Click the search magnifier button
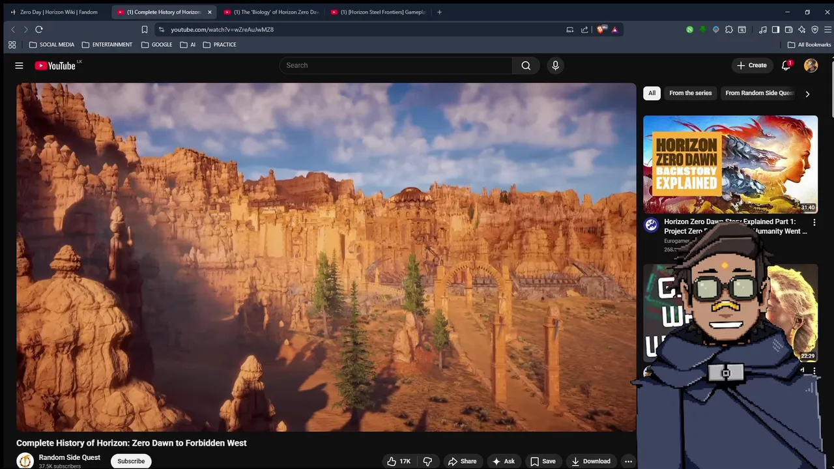 526,65
